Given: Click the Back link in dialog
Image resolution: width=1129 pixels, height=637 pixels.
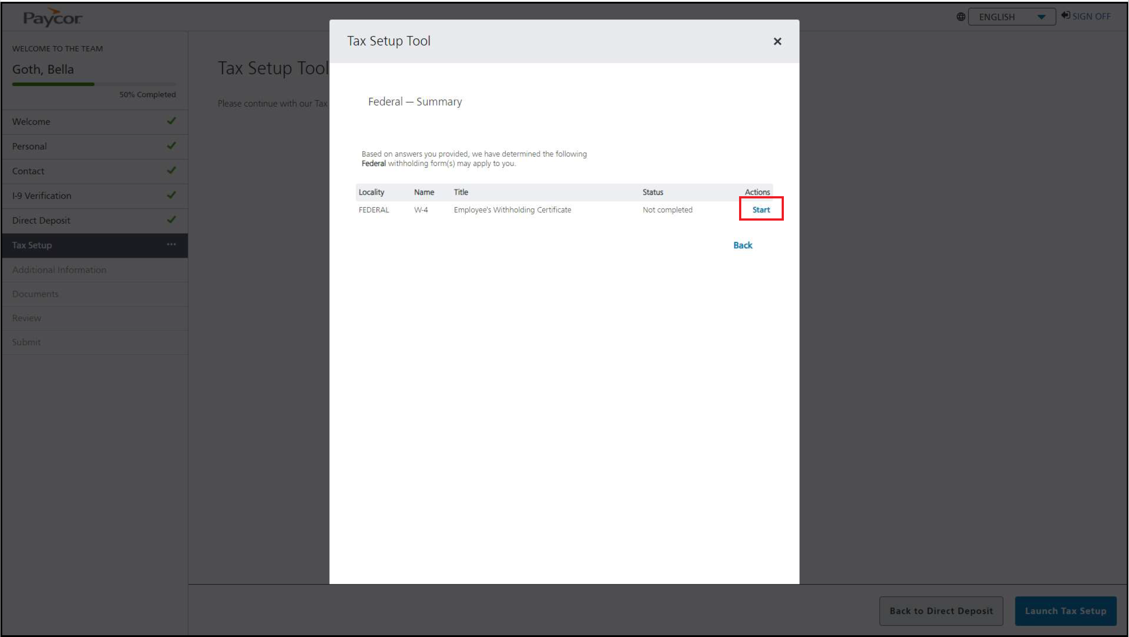Looking at the screenshot, I should (742, 245).
